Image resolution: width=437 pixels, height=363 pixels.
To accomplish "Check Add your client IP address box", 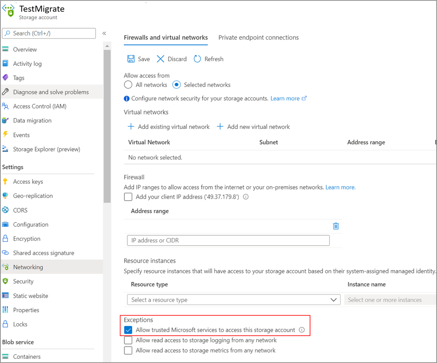I will 128,197.
